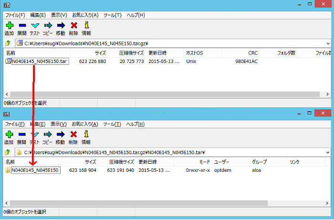
Task: Click Test (テスト) icon in top window
Action: pos(35,25)
